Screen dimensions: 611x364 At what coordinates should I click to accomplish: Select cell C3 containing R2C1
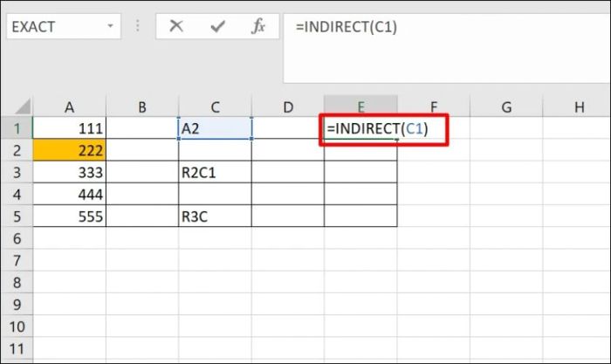tap(215, 172)
